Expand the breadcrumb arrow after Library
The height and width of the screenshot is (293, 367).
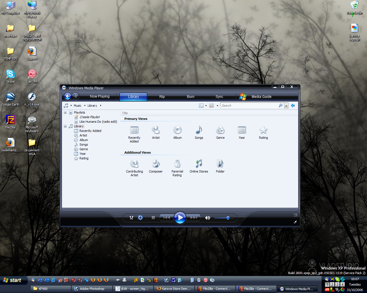tap(101, 106)
